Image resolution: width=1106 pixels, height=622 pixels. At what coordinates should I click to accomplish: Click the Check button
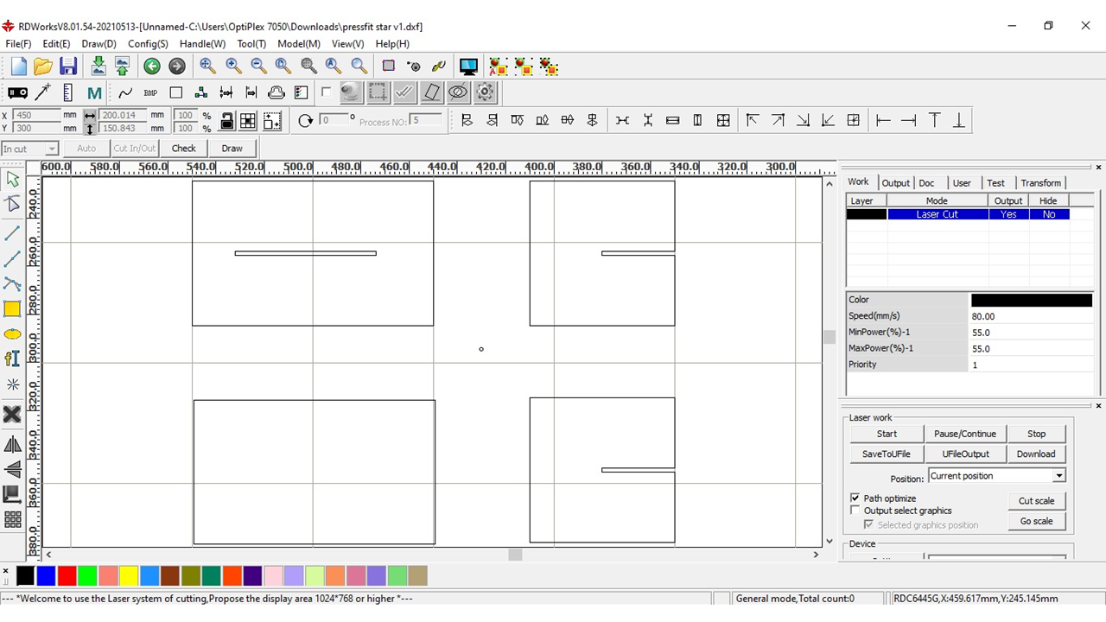[x=184, y=149]
